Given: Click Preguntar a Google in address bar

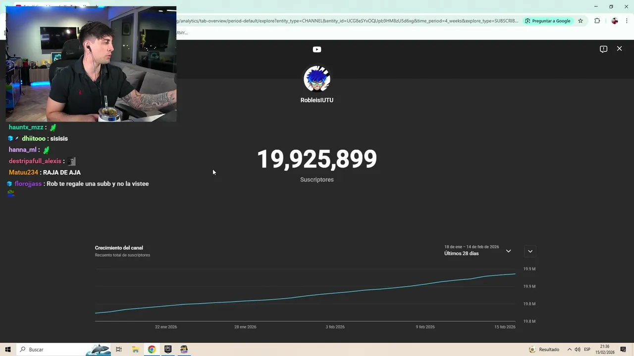Looking at the screenshot, I should [x=548, y=21].
